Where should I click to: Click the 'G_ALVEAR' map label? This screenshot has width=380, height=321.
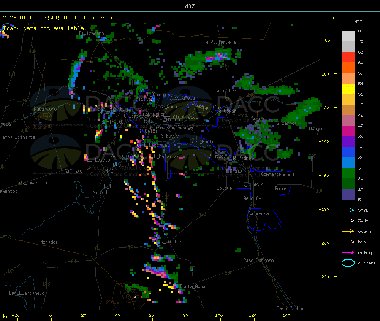click(x=252, y=185)
